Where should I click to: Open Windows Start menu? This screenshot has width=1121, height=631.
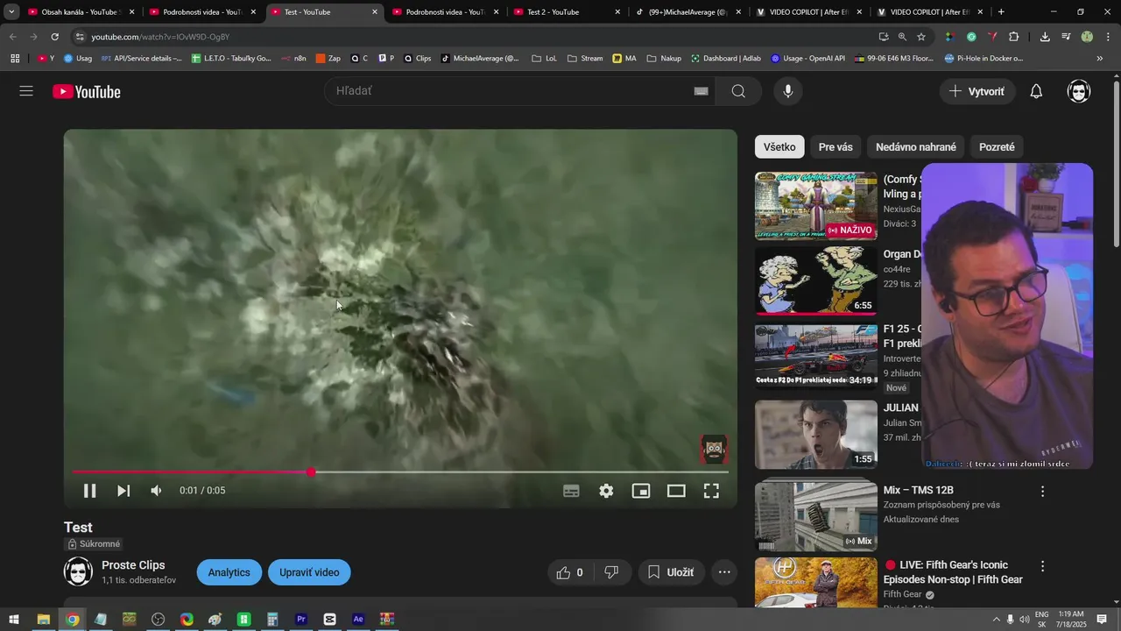click(14, 620)
